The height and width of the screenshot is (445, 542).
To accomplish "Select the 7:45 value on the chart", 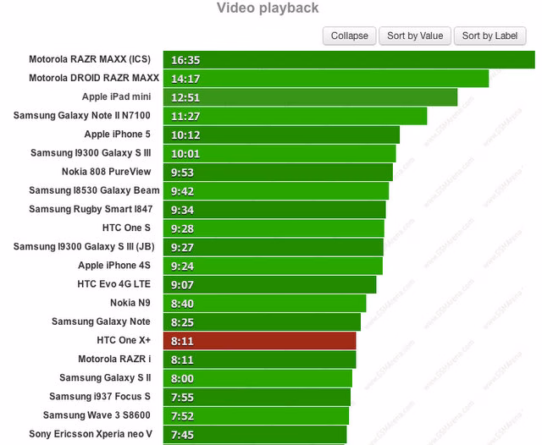I will click(183, 435).
